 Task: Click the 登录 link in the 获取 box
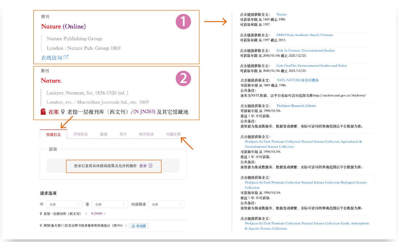[x=143, y=166]
